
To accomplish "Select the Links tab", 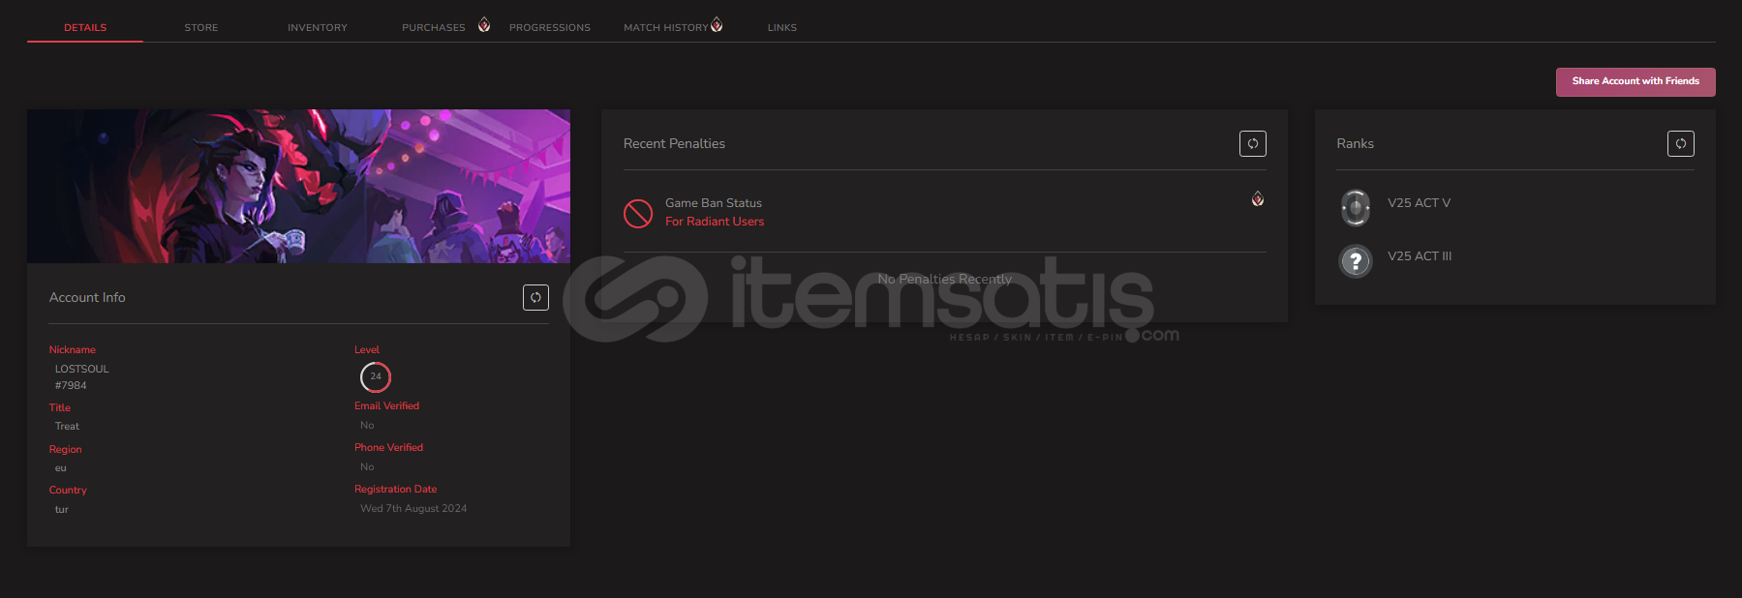I will 782,27.
